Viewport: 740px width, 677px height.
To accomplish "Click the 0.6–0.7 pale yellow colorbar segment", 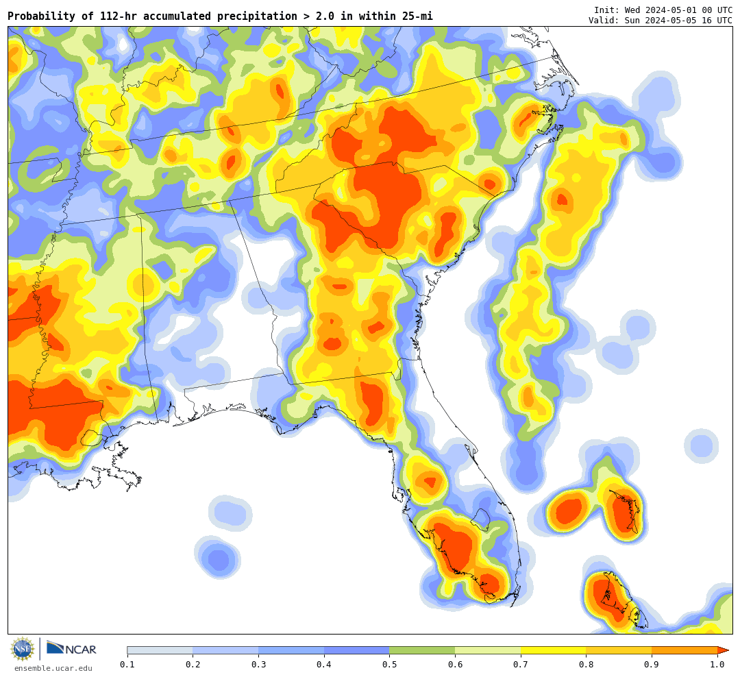I will tap(488, 650).
